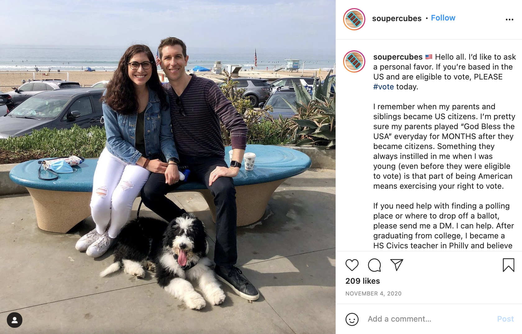Image resolution: width=522 pixels, height=334 pixels.
Task: Open the three-dots more options menu
Action: click(x=510, y=20)
